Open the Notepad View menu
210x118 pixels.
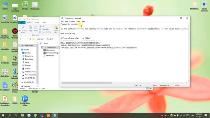tap(78, 21)
